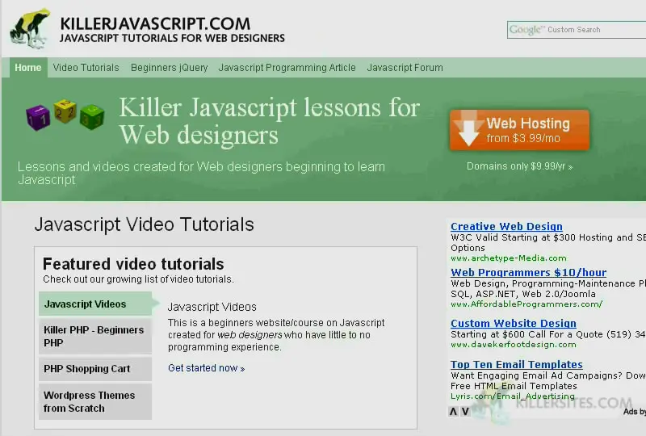
Task: Click the 'Javascript Videos' panel title text
Action: (x=212, y=307)
